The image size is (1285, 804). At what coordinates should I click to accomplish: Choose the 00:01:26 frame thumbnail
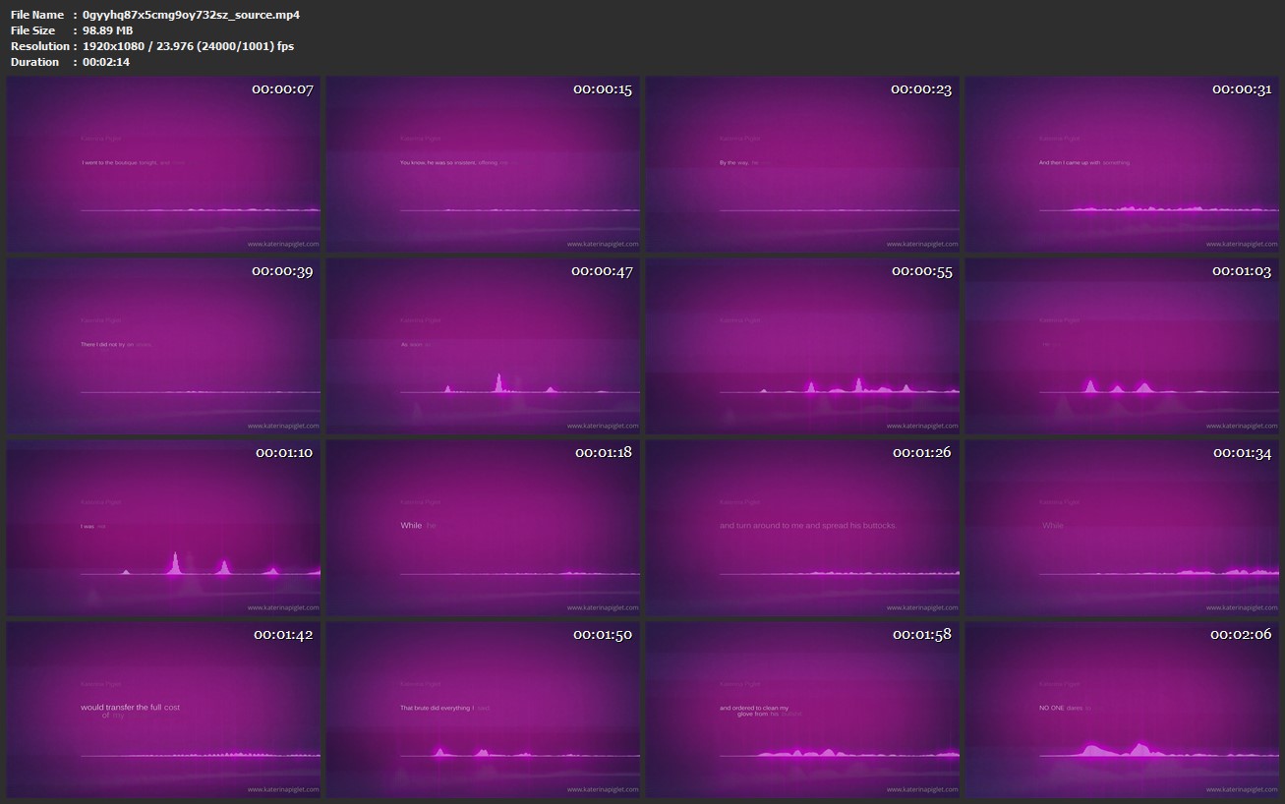pos(802,528)
